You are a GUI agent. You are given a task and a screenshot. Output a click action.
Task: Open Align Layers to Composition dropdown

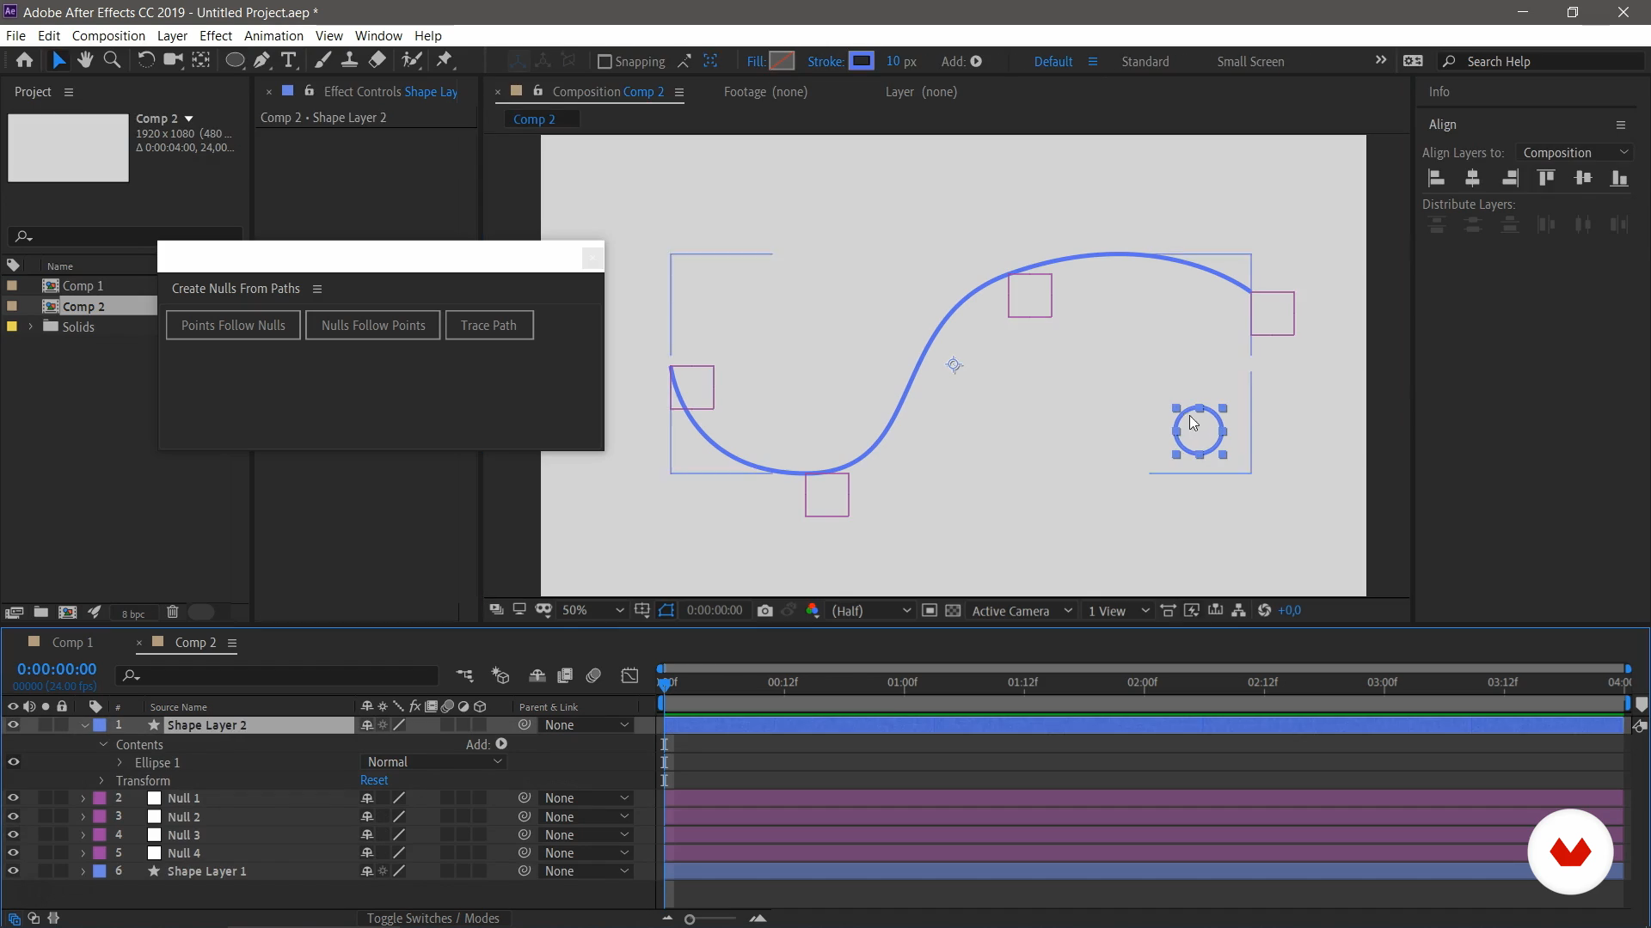click(x=1574, y=153)
